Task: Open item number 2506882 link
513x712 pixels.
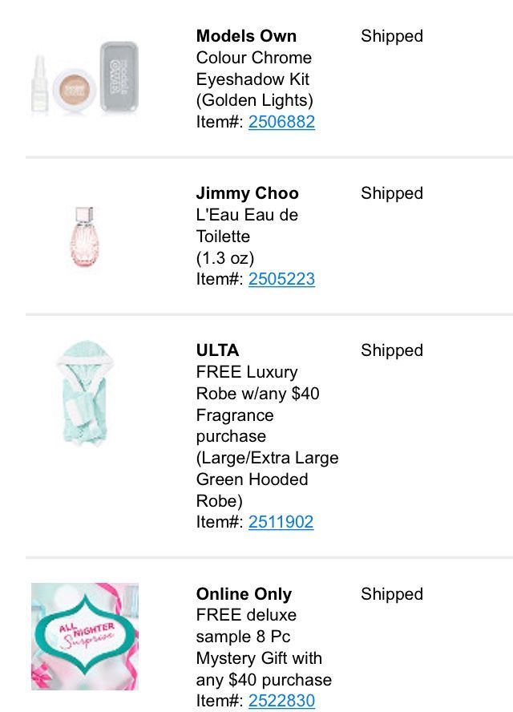Action: [x=281, y=122]
